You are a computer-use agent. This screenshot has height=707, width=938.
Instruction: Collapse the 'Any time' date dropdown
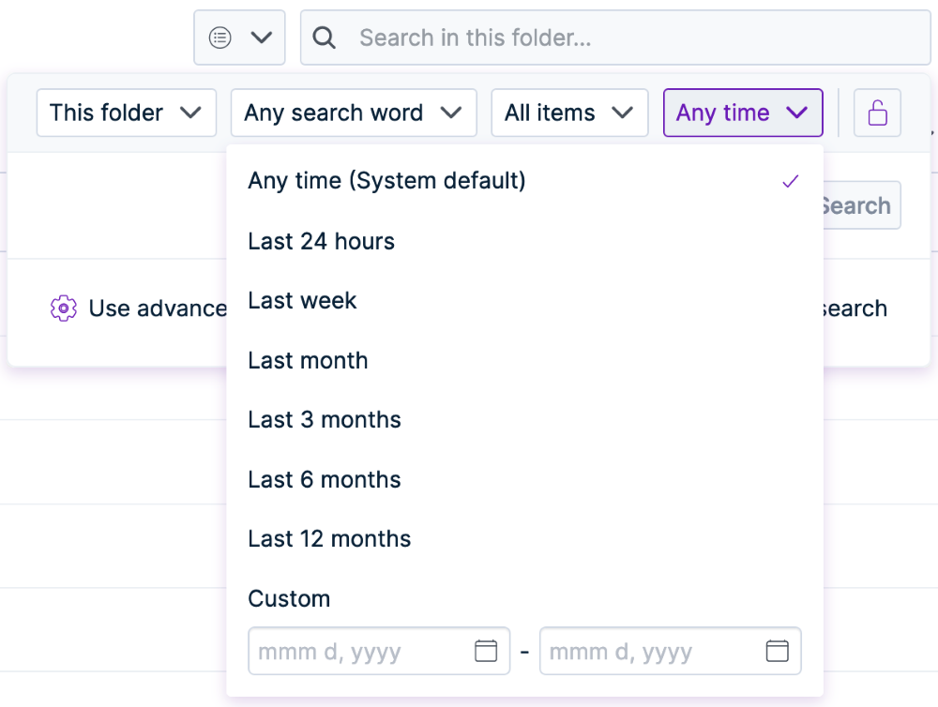pyautogui.click(x=743, y=113)
